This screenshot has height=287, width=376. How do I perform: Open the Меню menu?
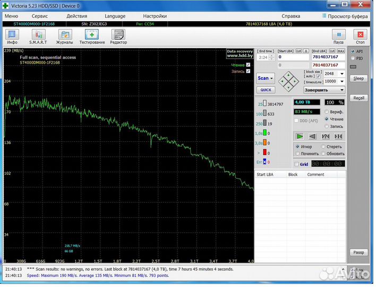point(11,16)
